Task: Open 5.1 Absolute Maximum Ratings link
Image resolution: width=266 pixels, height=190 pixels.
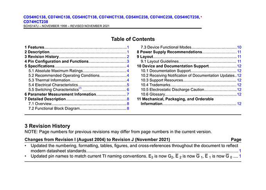Action: pyautogui.click(x=56, y=71)
